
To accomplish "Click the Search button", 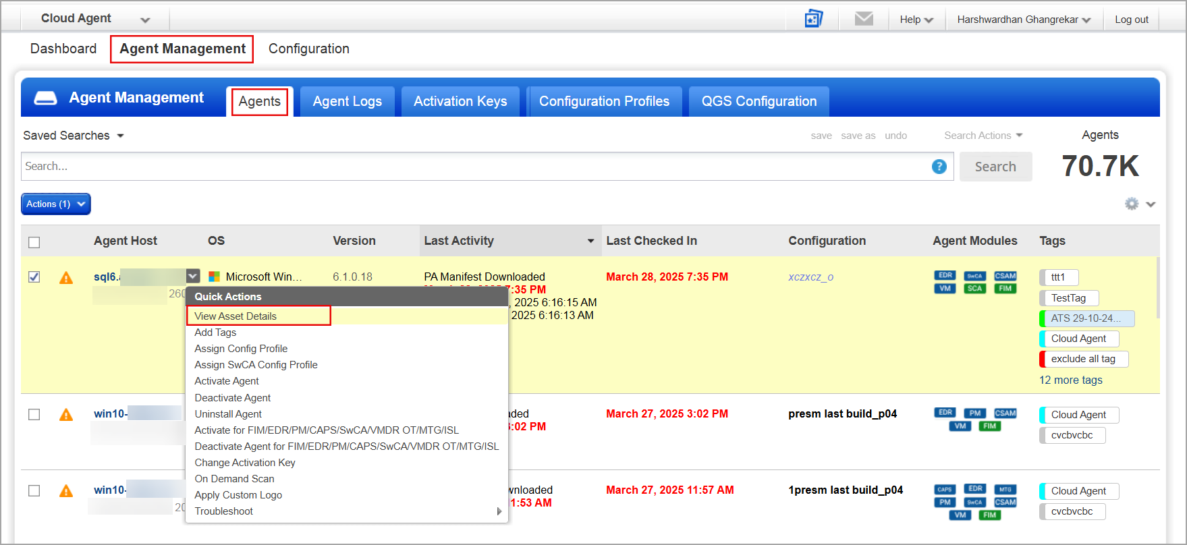I will [x=995, y=167].
